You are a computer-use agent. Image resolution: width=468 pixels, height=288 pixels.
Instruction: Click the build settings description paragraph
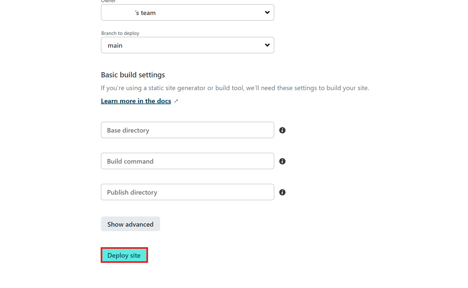[235, 88]
